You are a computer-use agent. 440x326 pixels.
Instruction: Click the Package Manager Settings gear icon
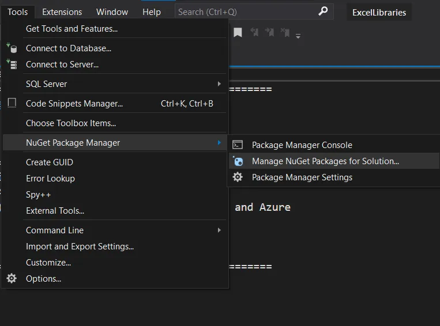238,177
